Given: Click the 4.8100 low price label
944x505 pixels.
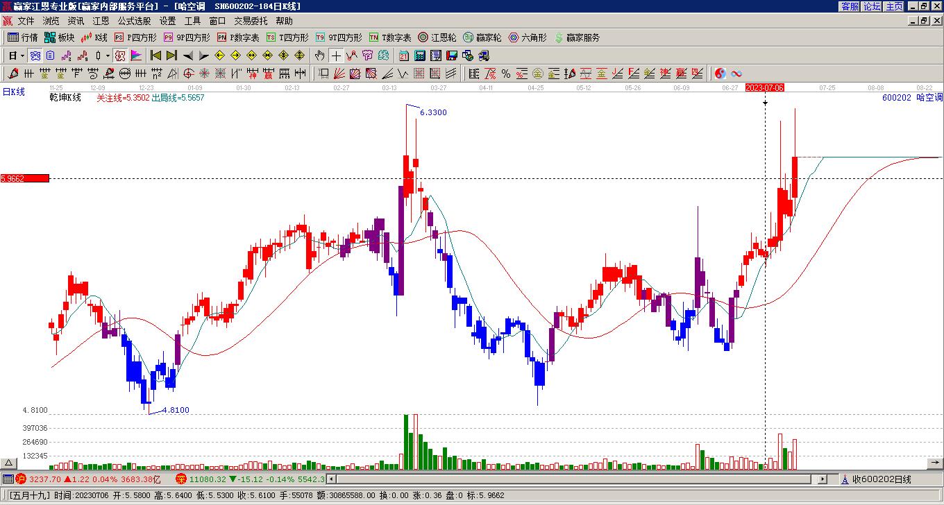Looking at the screenshot, I should click(x=176, y=410).
